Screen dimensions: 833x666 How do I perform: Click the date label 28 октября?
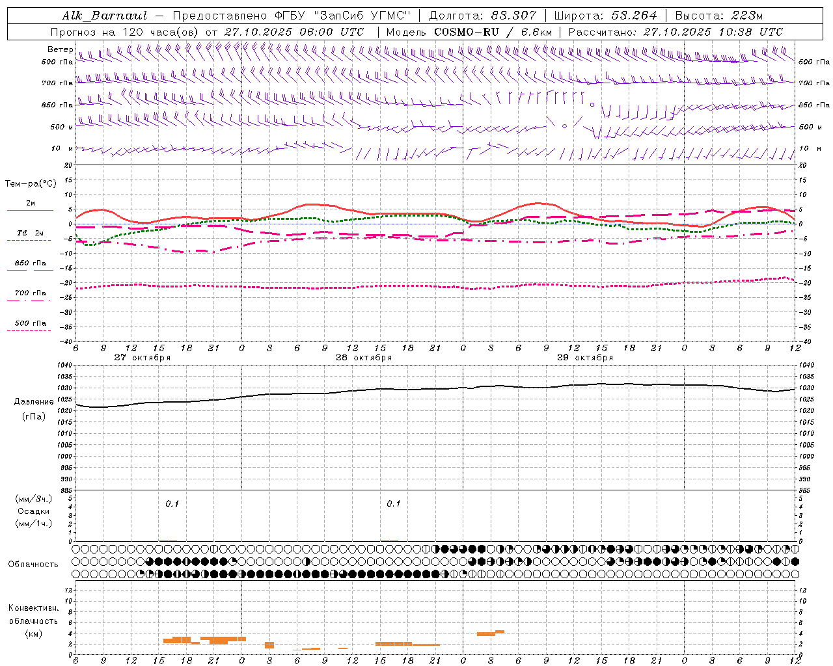[364, 358]
